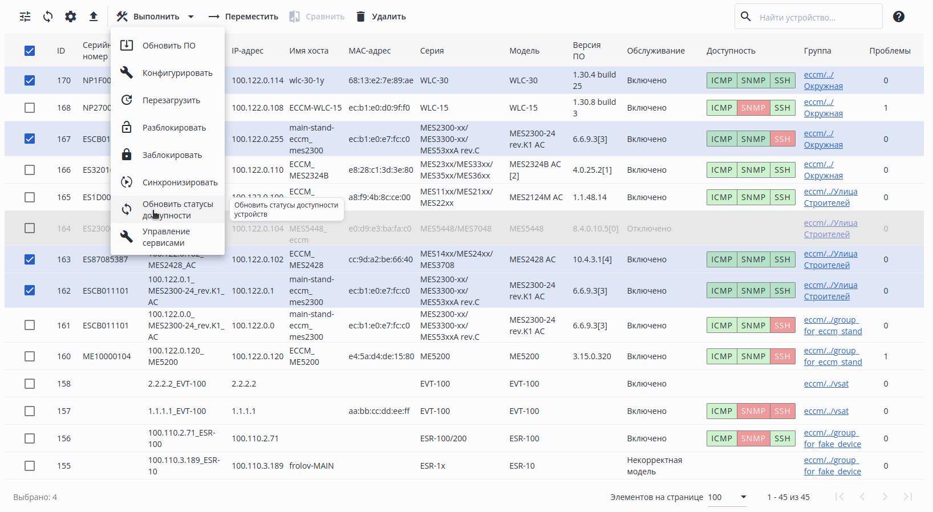Click the search magnifier icon
The width and height of the screenshot is (933, 512).
click(746, 17)
